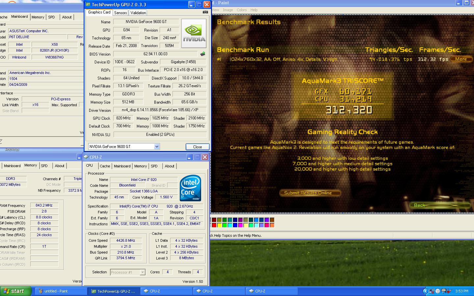The width and height of the screenshot is (474, 296).
Task: Click the QPI Link 3794.5 MHz value
Action: pyautogui.click(x=126, y=258)
